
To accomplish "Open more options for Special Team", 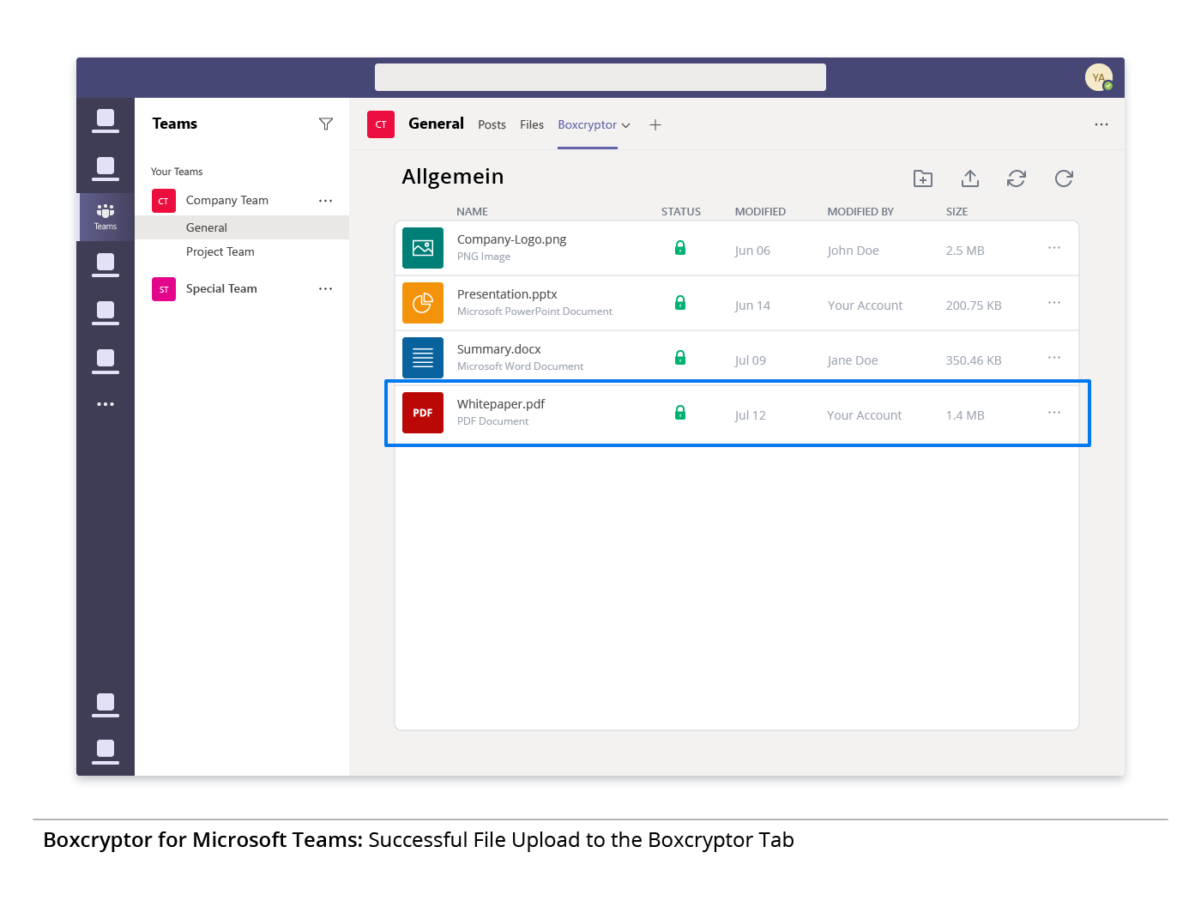I will click(326, 289).
